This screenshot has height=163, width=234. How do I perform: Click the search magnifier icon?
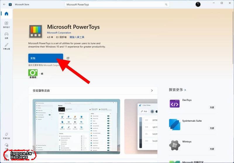coord(166,5)
